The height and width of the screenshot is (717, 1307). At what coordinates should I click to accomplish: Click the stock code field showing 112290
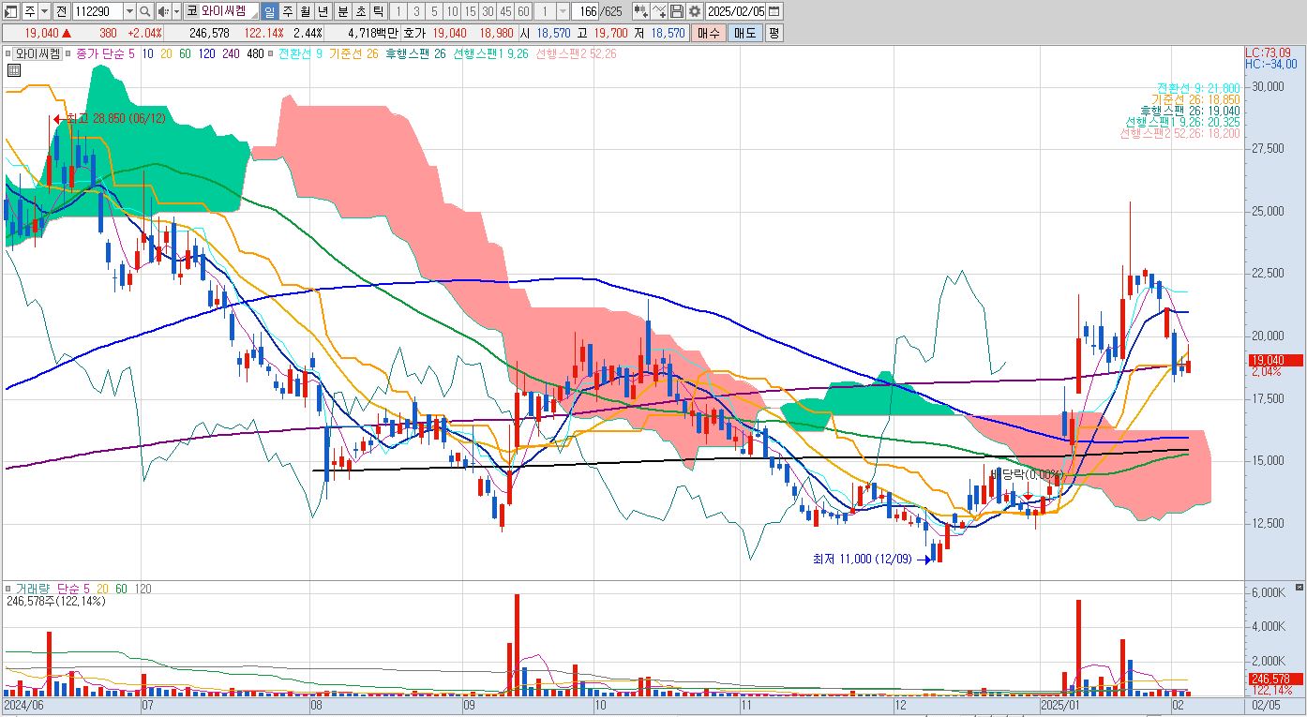pos(97,11)
